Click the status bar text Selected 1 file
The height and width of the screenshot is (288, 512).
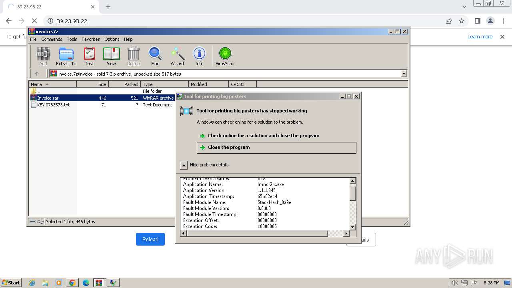[70, 222]
